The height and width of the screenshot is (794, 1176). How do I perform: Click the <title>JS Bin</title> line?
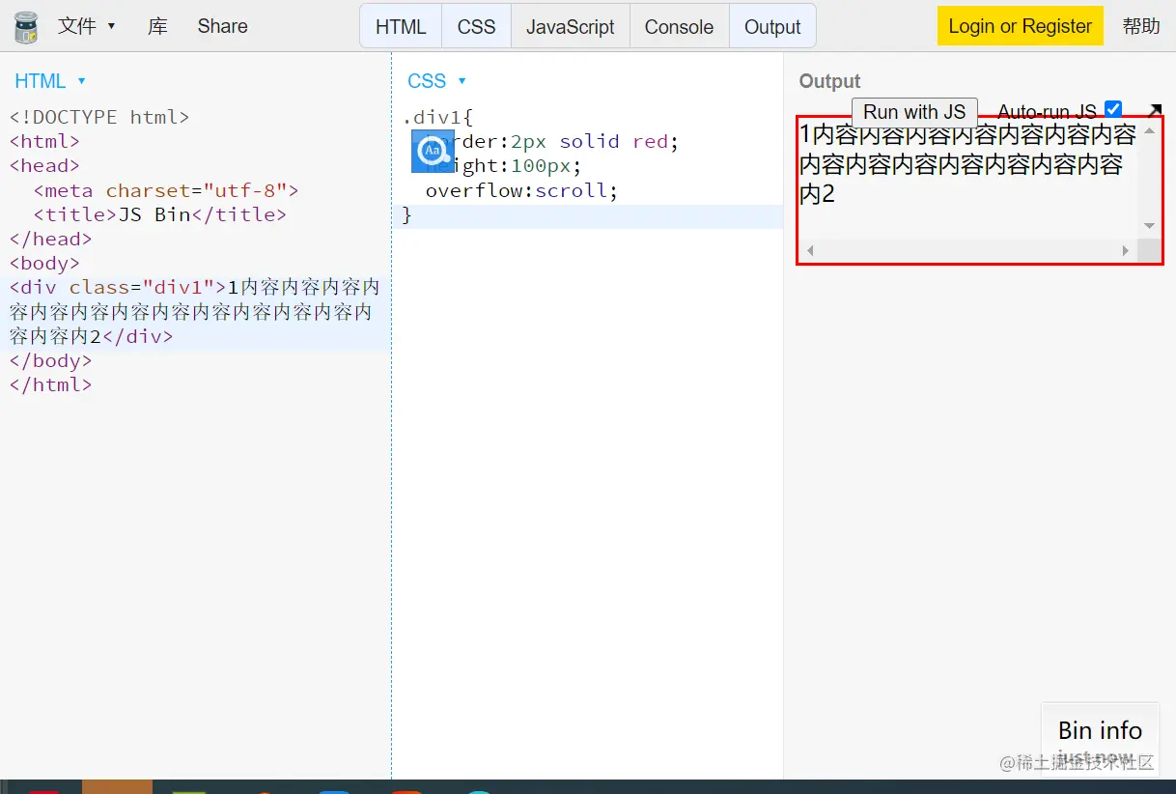point(160,214)
